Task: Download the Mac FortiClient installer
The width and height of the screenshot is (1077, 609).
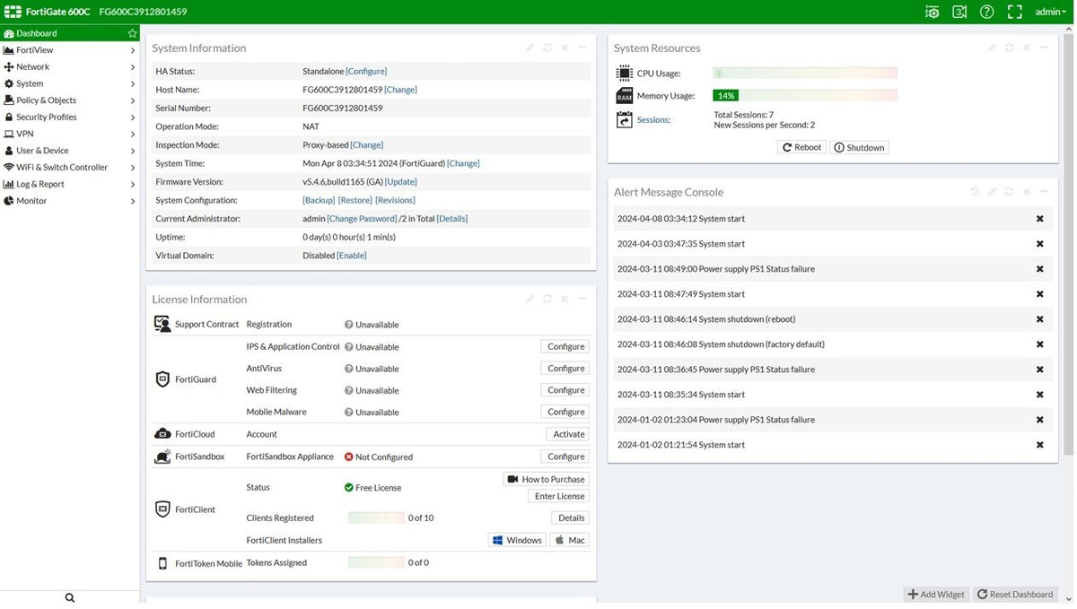Action: [x=570, y=540]
